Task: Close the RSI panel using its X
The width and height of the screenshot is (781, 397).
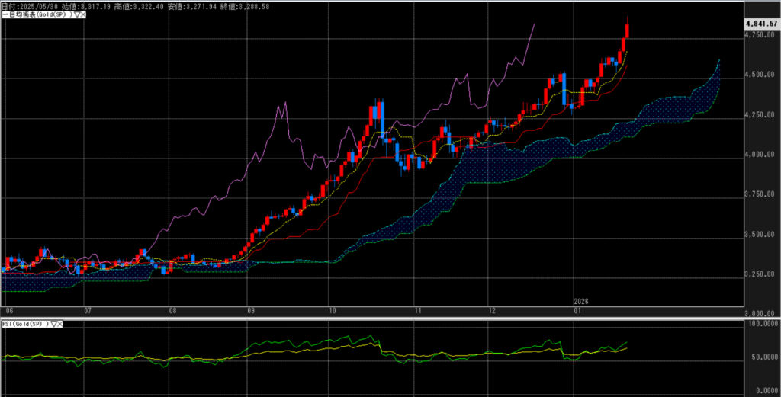Action: pyautogui.click(x=61, y=325)
